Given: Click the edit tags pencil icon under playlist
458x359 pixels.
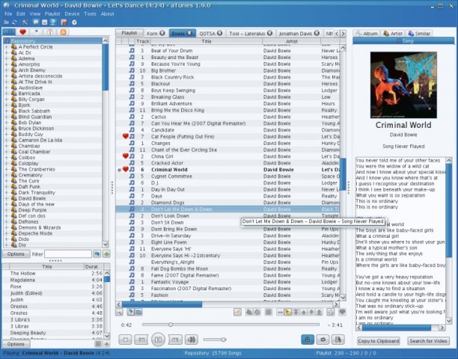Looking at the screenshot, I should (x=237, y=312).
